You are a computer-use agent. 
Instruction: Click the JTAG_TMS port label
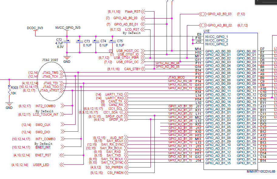click(x=50, y=73)
